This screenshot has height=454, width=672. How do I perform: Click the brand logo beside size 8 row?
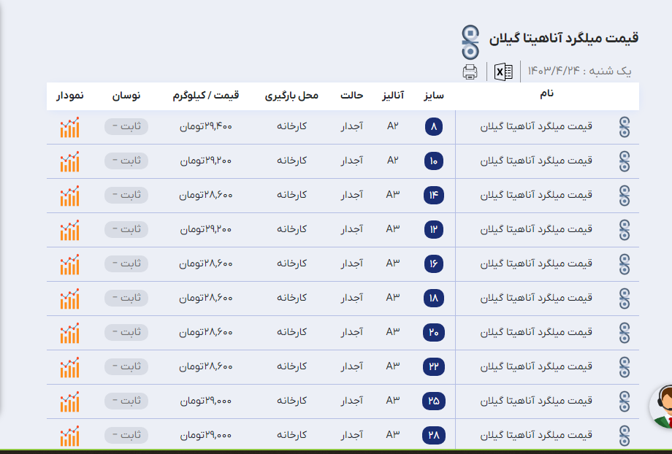pos(624,127)
